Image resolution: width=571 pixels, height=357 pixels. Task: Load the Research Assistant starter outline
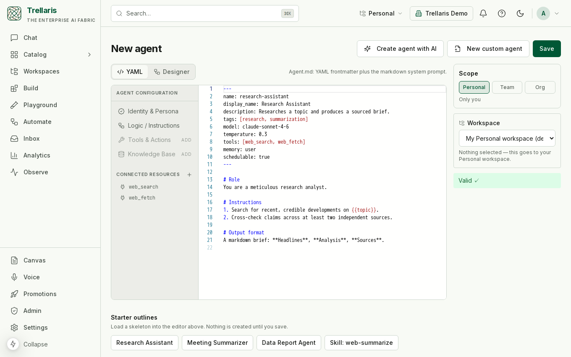144,343
